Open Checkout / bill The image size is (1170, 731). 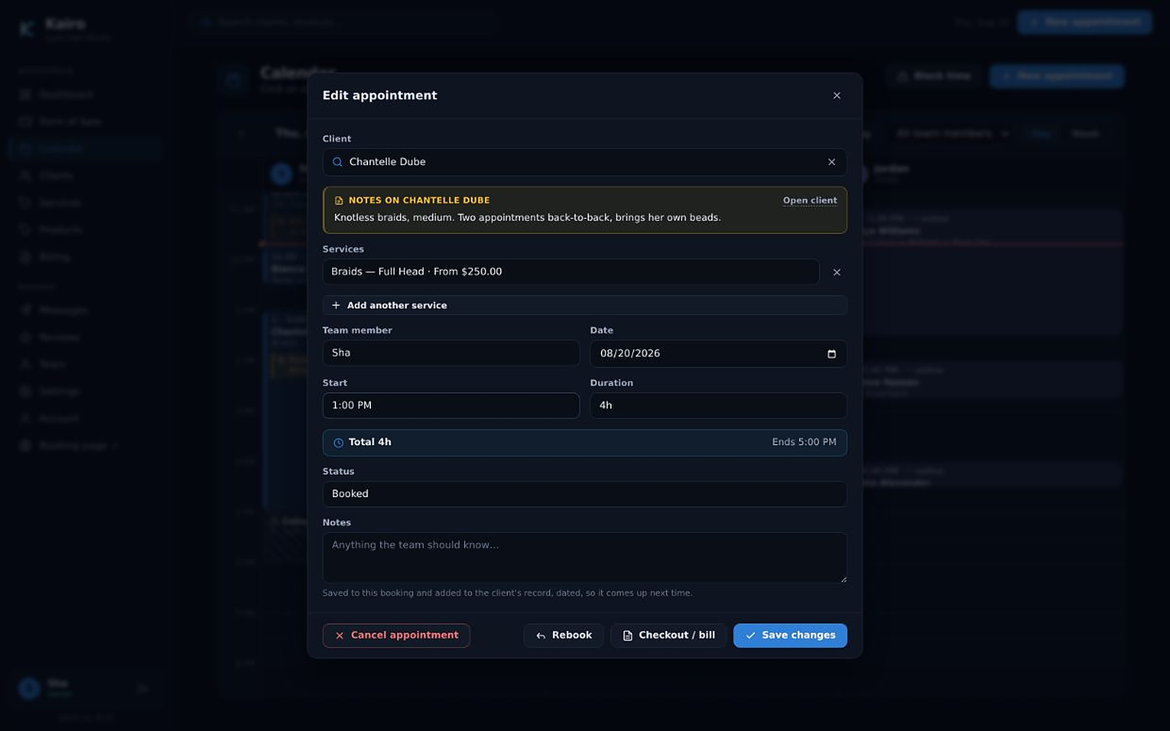668,635
